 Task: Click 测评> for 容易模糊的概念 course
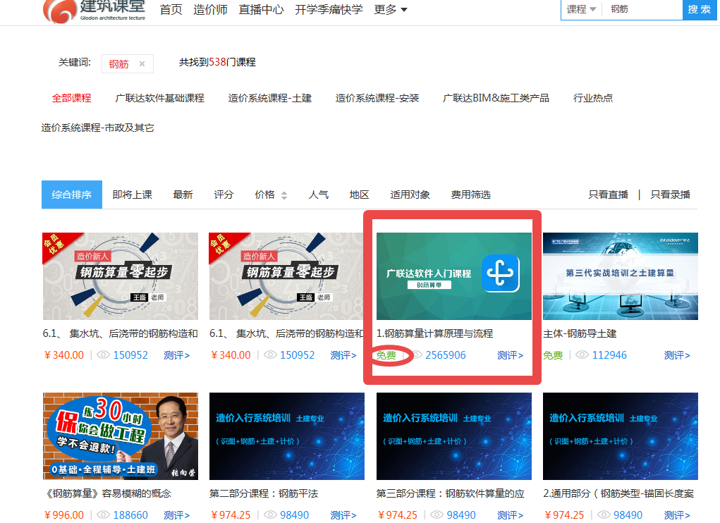(x=177, y=515)
